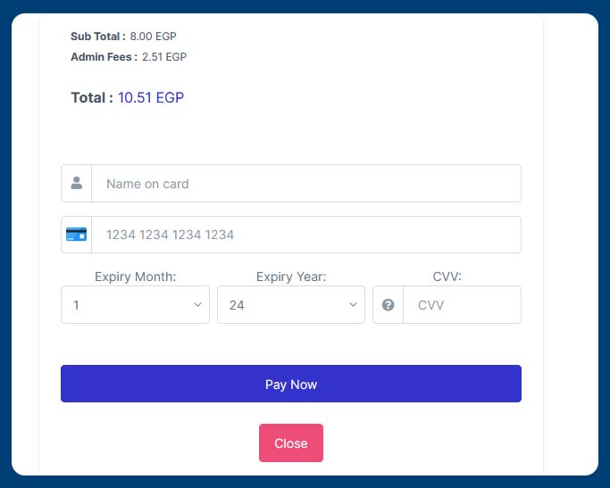Click the blue credit card icon
The height and width of the screenshot is (488, 610).
point(76,235)
